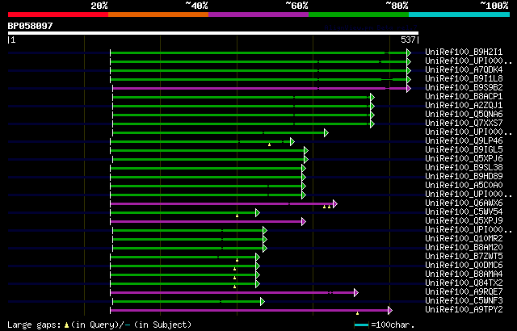
Task: Select the UniRef100_B9IGL5 label
Action: [x=464, y=150]
